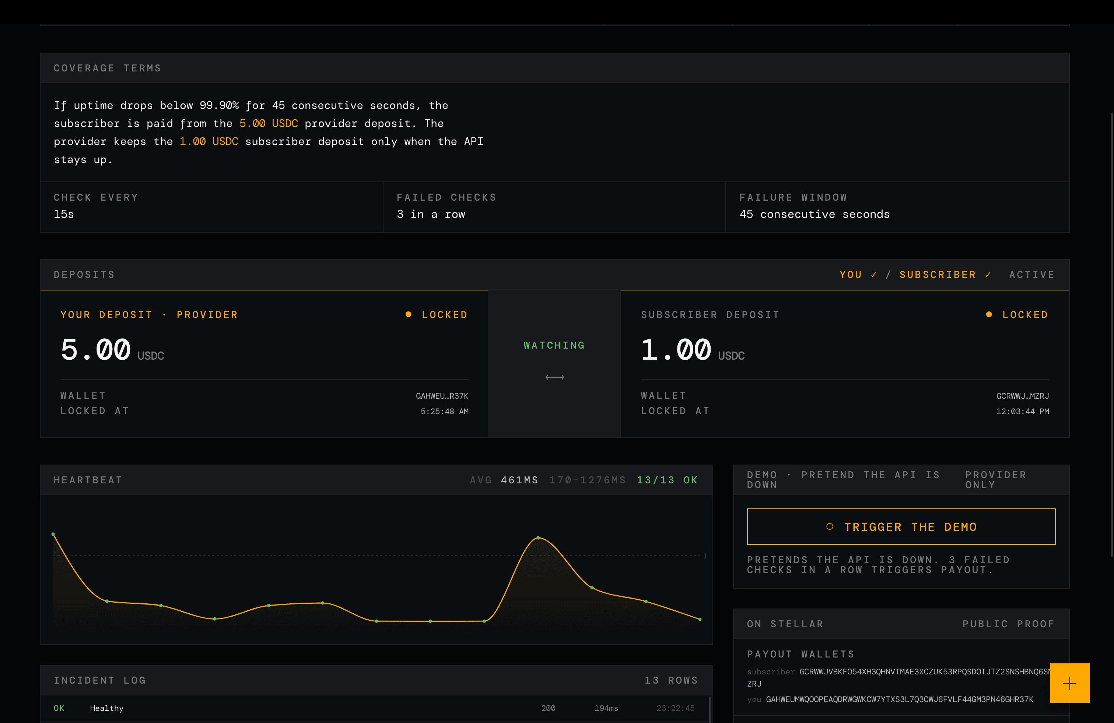
Task: Click the 23:22:45 timestamp in the incident log
Action: click(x=675, y=708)
